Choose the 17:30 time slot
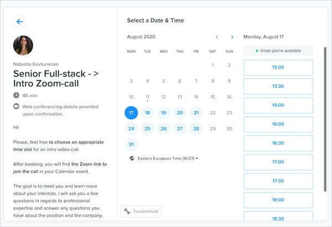 point(278,181)
